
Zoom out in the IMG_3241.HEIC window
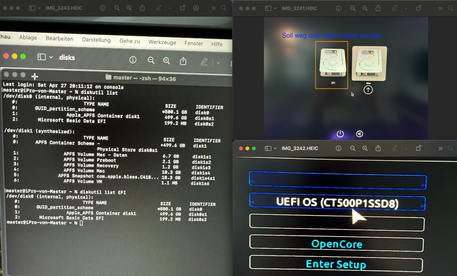click(353, 8)
